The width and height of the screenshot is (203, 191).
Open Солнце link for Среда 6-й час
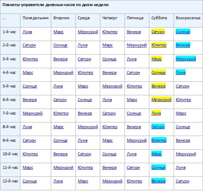point(85,100)
